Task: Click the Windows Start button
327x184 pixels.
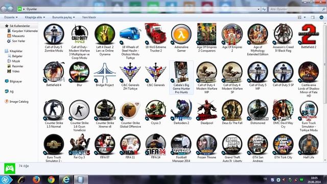Action: [6, 179]
